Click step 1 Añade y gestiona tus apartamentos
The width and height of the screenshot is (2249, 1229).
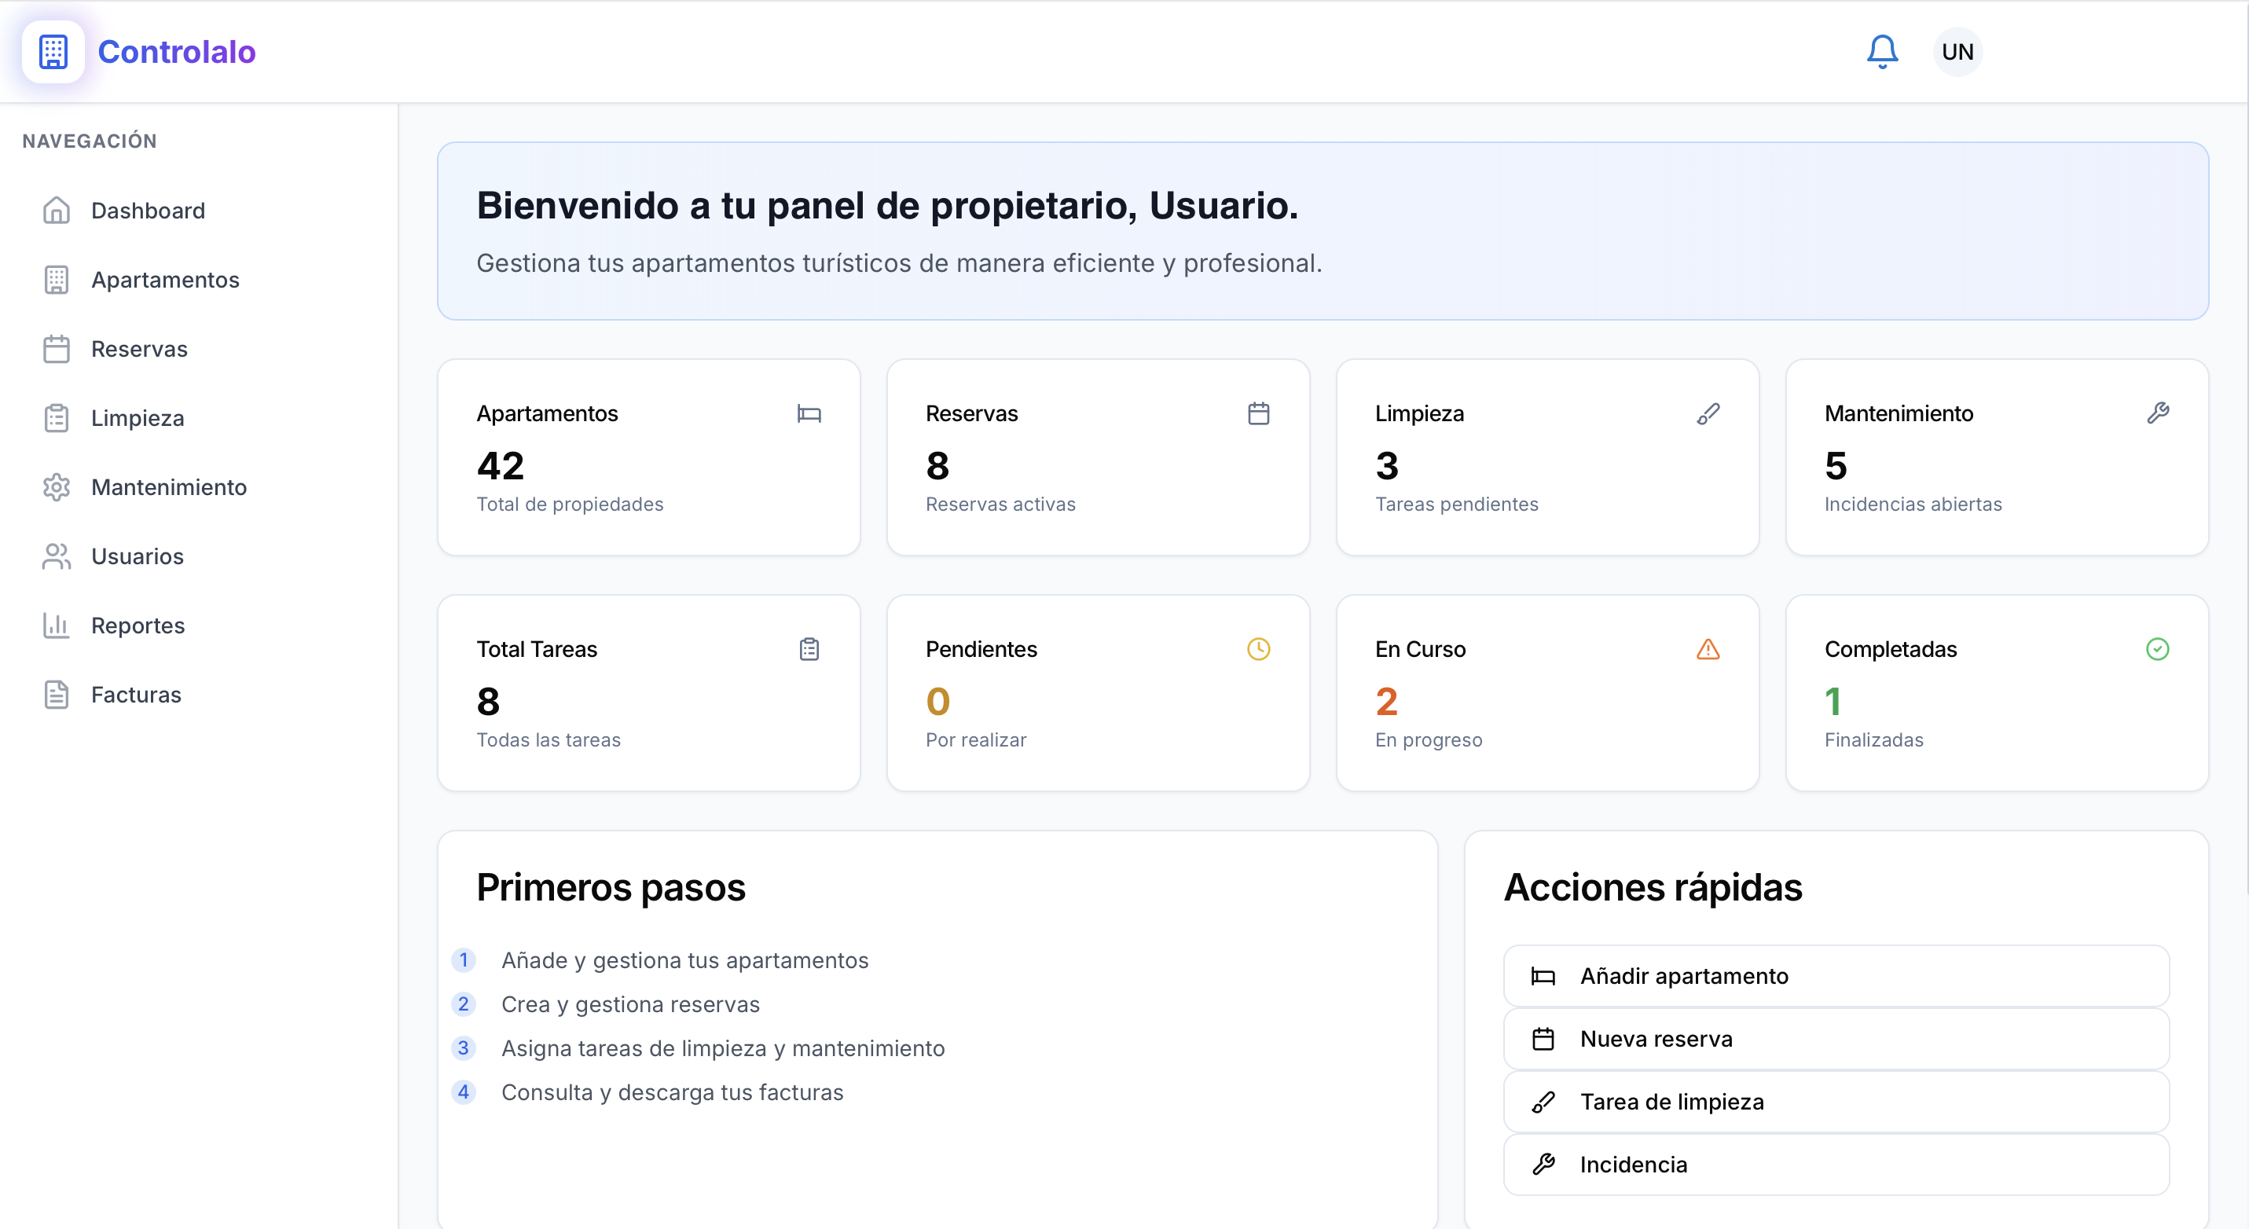(x=684, y=961)
